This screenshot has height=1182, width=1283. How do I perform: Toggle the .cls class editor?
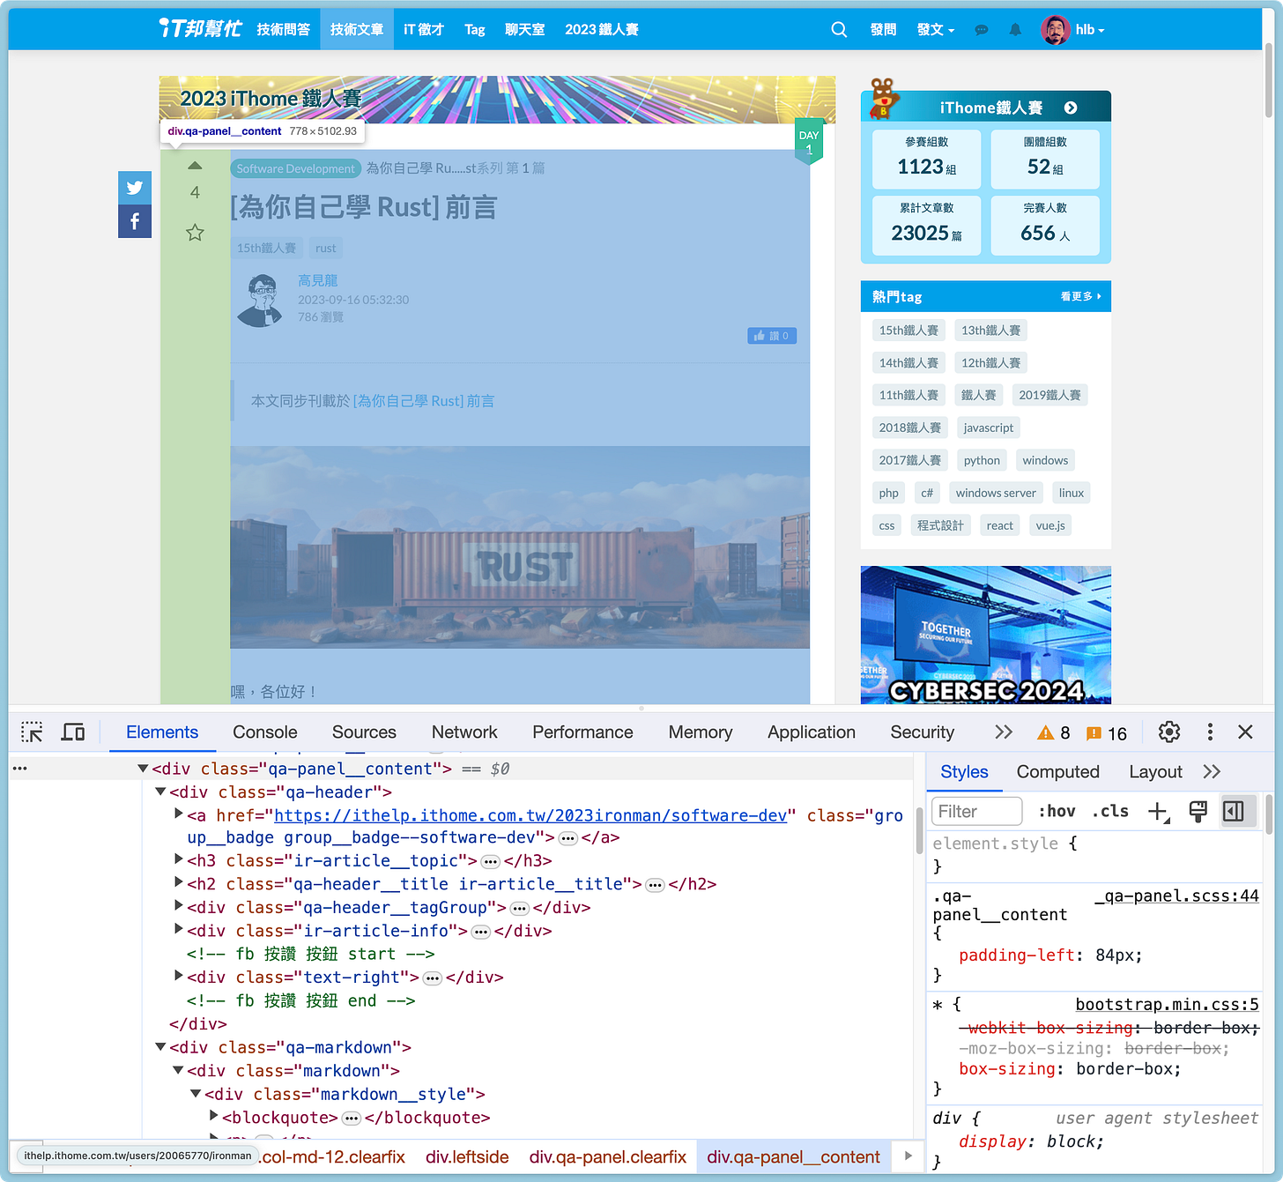tap(1110, 811)
